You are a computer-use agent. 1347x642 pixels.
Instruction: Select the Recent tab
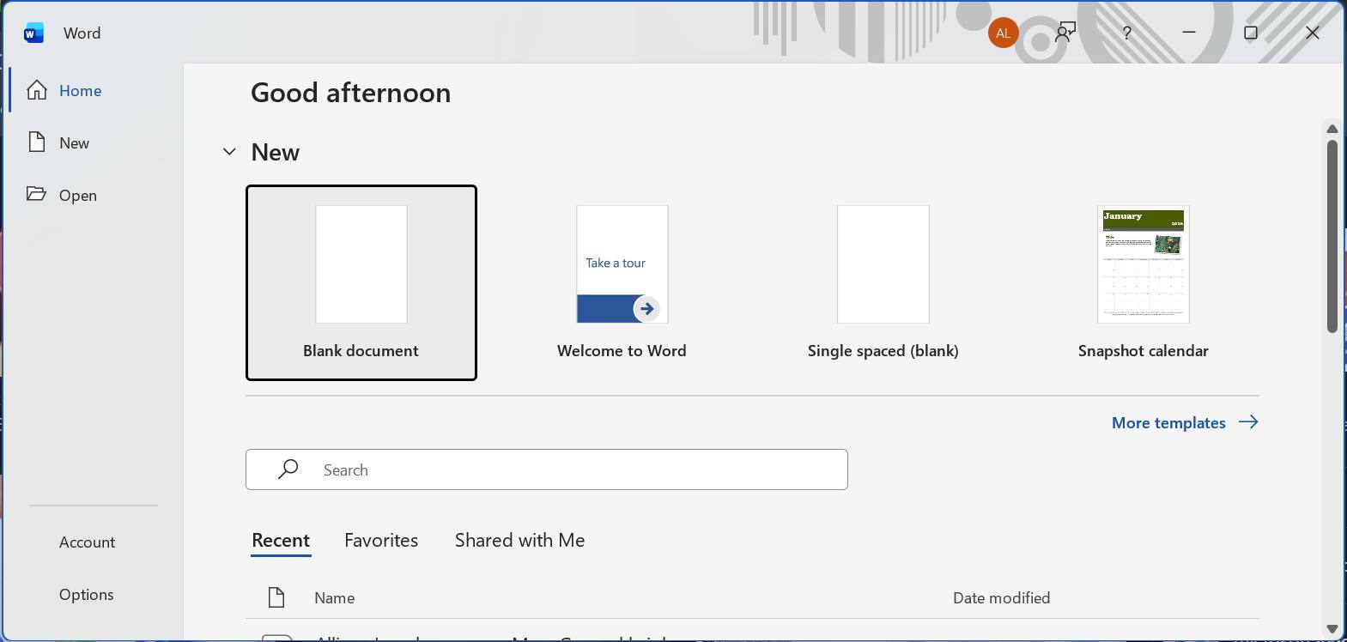coord(281,541)
